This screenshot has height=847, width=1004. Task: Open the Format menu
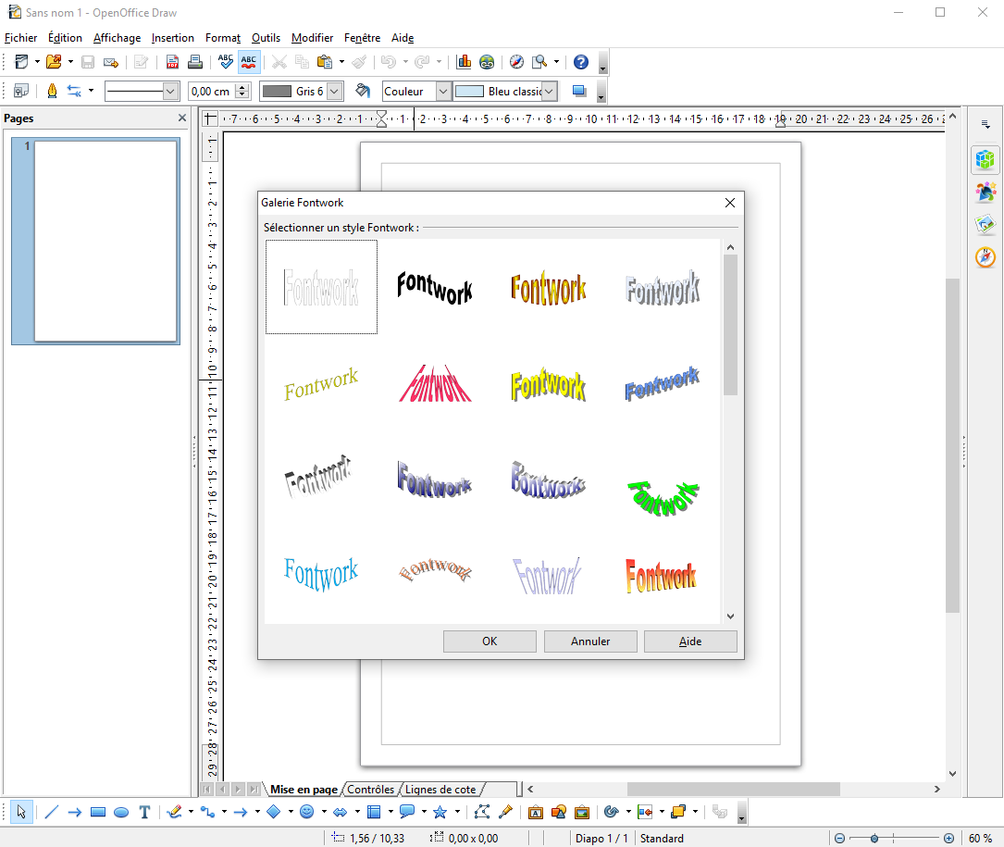click(222, 38)
